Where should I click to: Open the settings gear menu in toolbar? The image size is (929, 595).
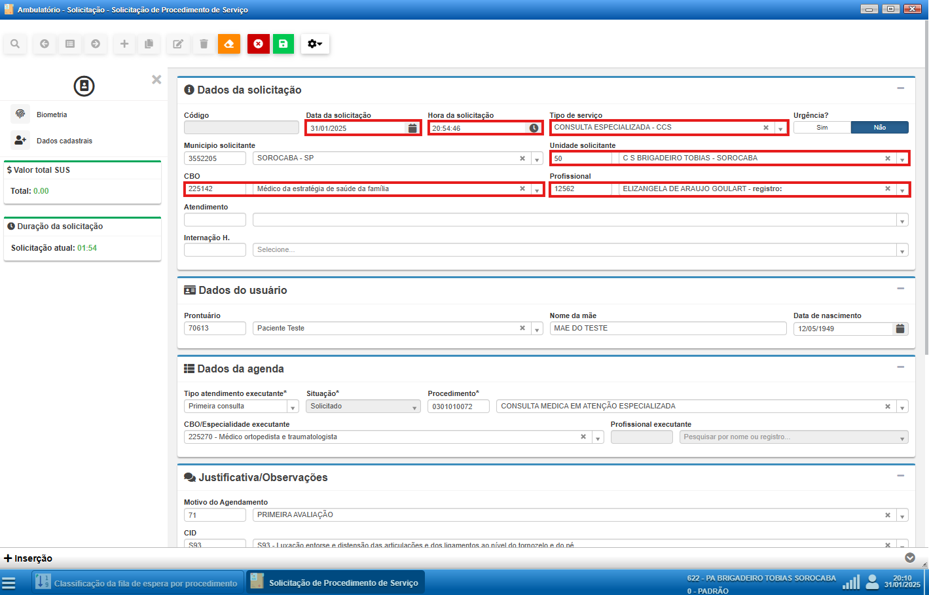pos(315,44)
